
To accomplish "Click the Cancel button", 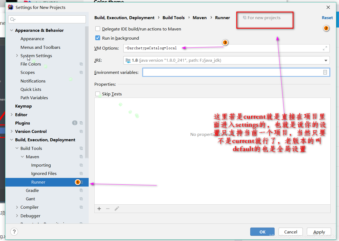I will [291, 232].
